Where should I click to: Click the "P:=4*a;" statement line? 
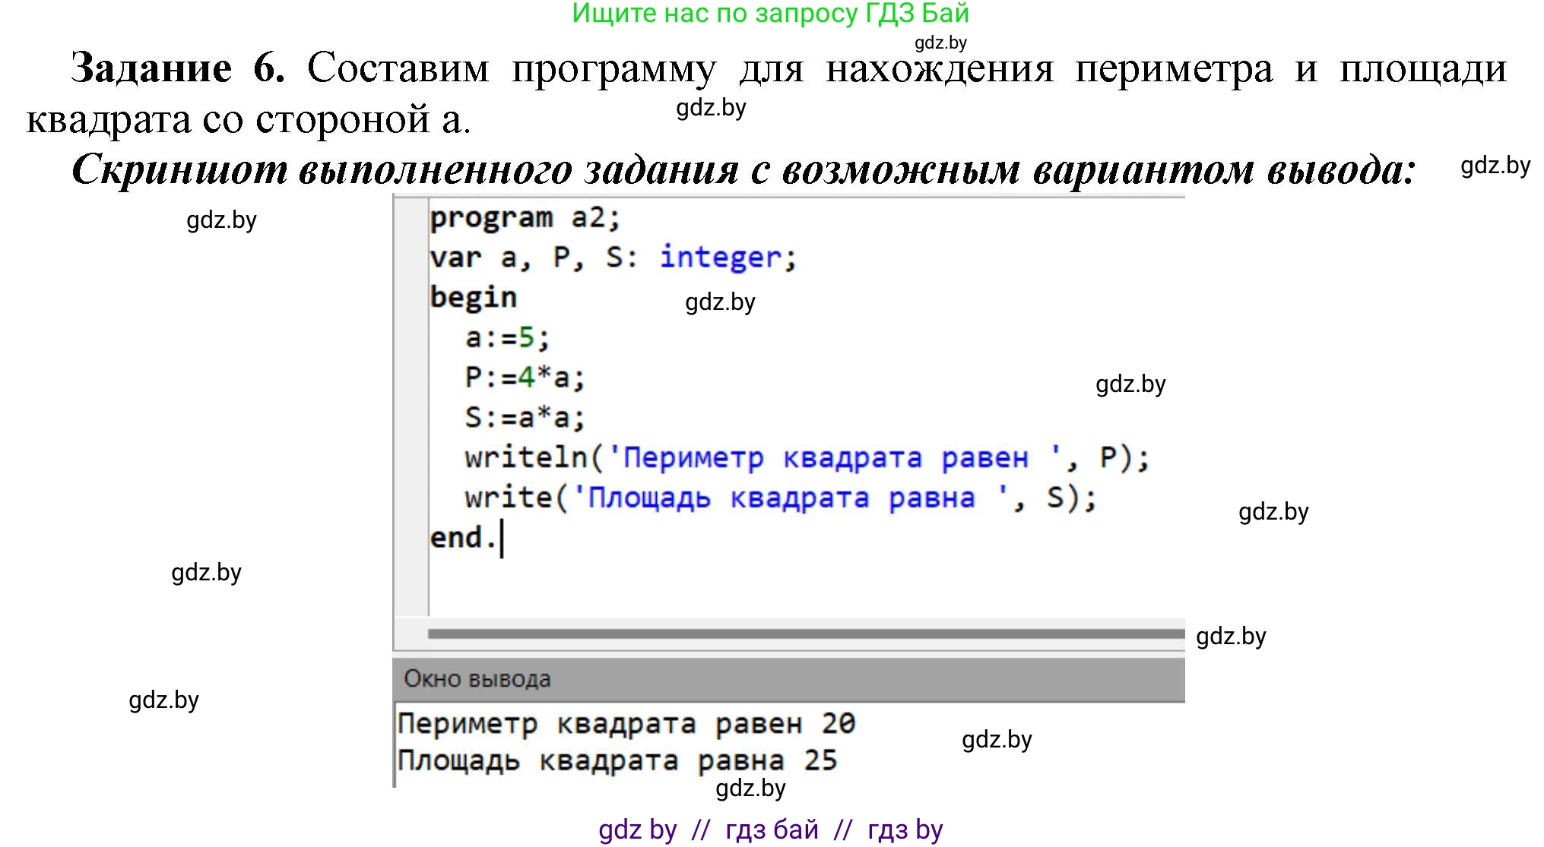(x=525, y=377)
